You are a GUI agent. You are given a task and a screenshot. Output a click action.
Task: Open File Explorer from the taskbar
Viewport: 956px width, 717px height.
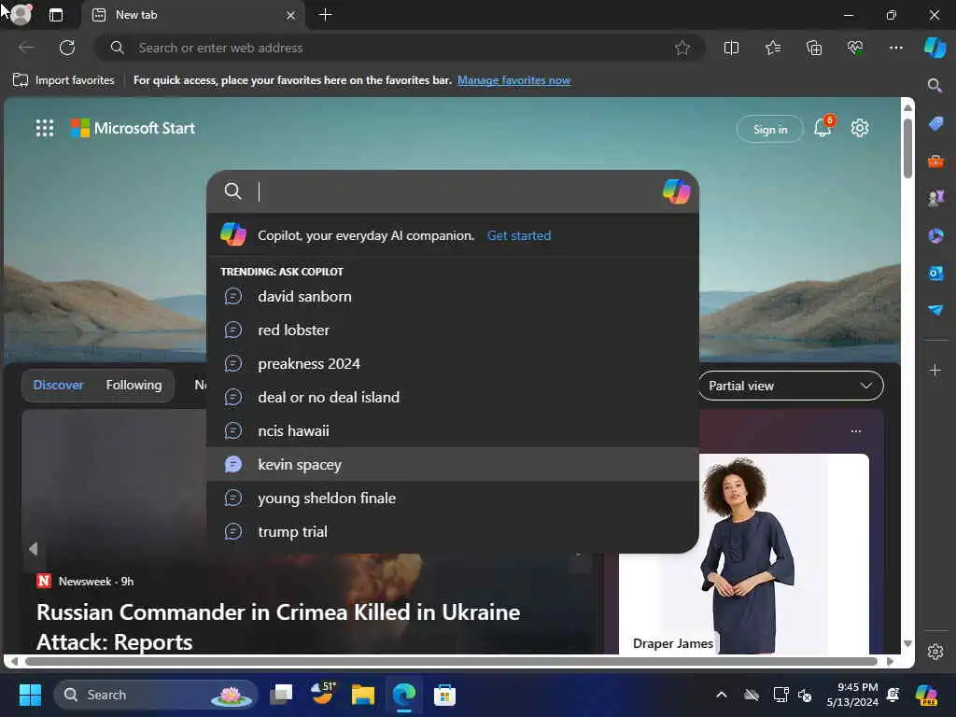click(x=363, y=695)
